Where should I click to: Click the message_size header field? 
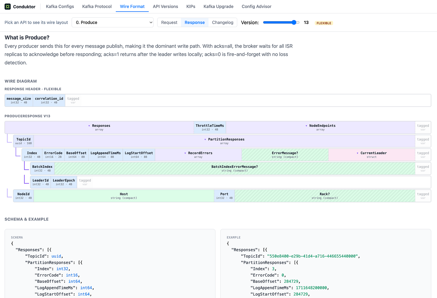click(x=19, y=100)
